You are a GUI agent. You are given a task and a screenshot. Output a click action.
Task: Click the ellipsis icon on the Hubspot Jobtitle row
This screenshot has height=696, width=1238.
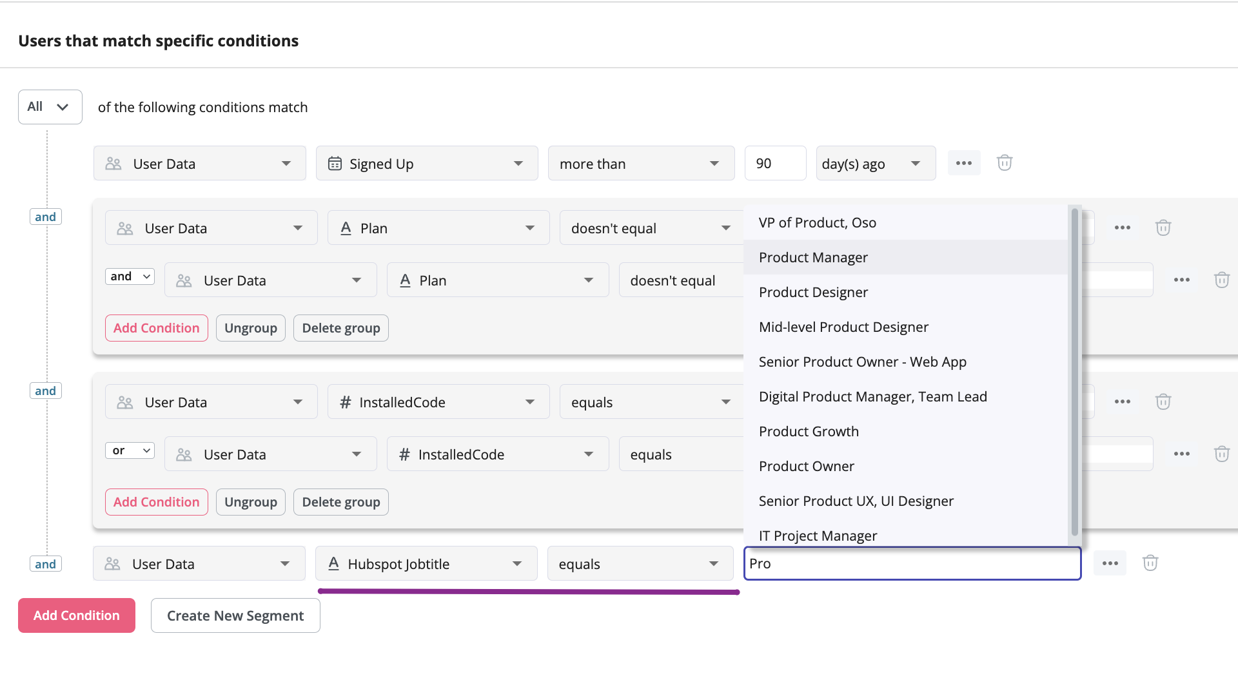tap(1110, 563)
